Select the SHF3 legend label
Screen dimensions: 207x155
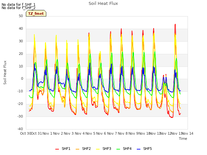click(x=107, y=149)
